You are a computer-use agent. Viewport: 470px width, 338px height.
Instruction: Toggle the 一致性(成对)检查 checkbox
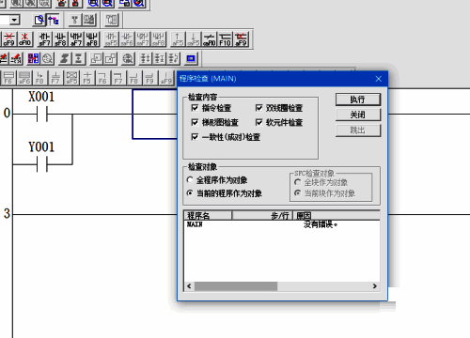(x=195, y=137)
